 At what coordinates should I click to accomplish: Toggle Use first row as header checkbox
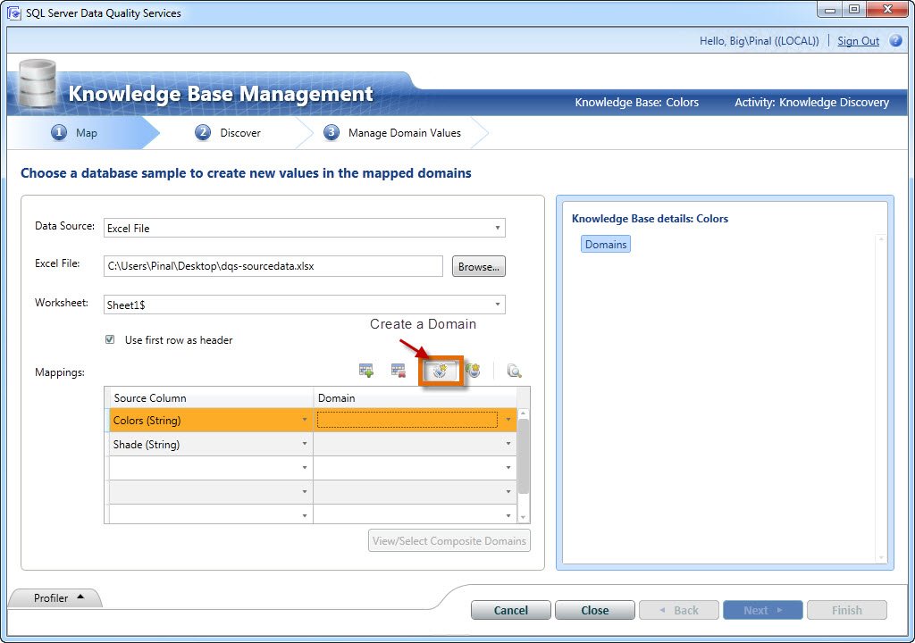click(x=110, y=339)
